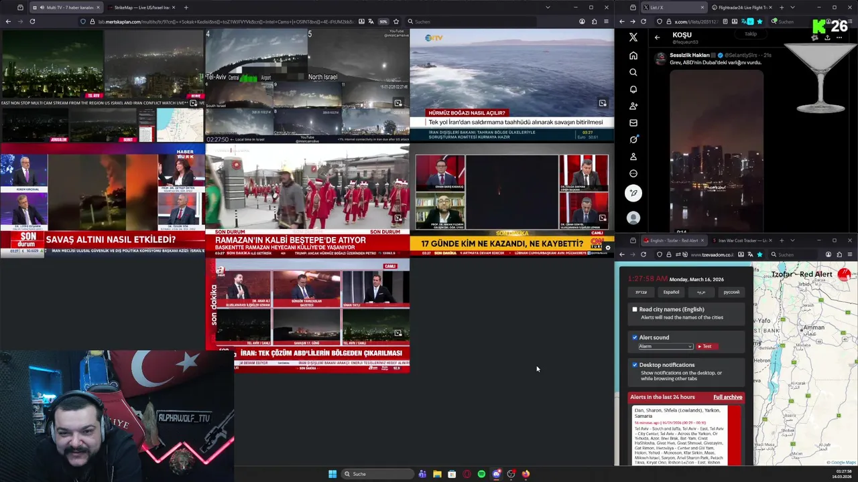Open tab list dropdown in the Tzofar window
Image resolution: width=858 pixels, height=482 pixels.
click(x=792, y=240)
